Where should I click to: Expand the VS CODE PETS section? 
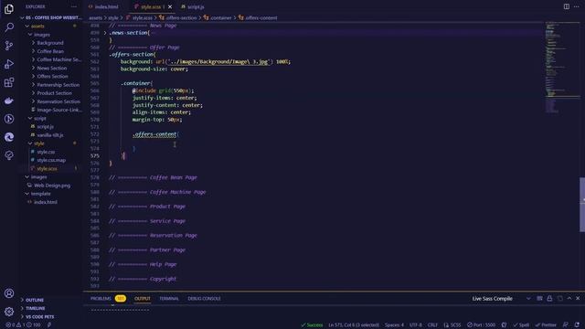point(39,317)
